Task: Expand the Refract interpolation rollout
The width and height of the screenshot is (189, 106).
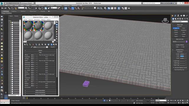Action: [40, 92]
